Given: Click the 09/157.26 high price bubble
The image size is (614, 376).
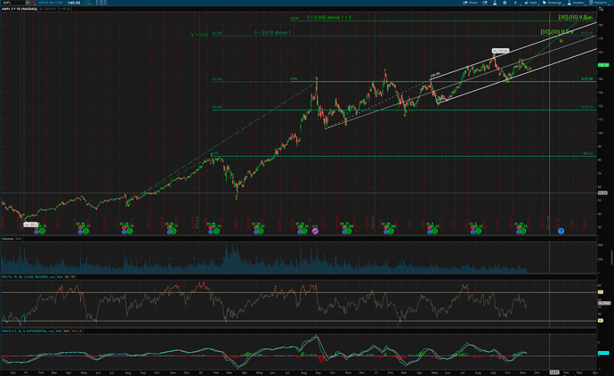Looking at the screenshot, I should (500, 51).
